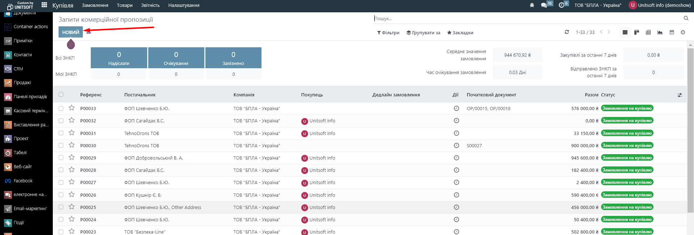Image resolution: width=694 pixels, height=235 pixels.
Task: Open Панелі приладів in sidebar
Action: click(x=26, y=97)
